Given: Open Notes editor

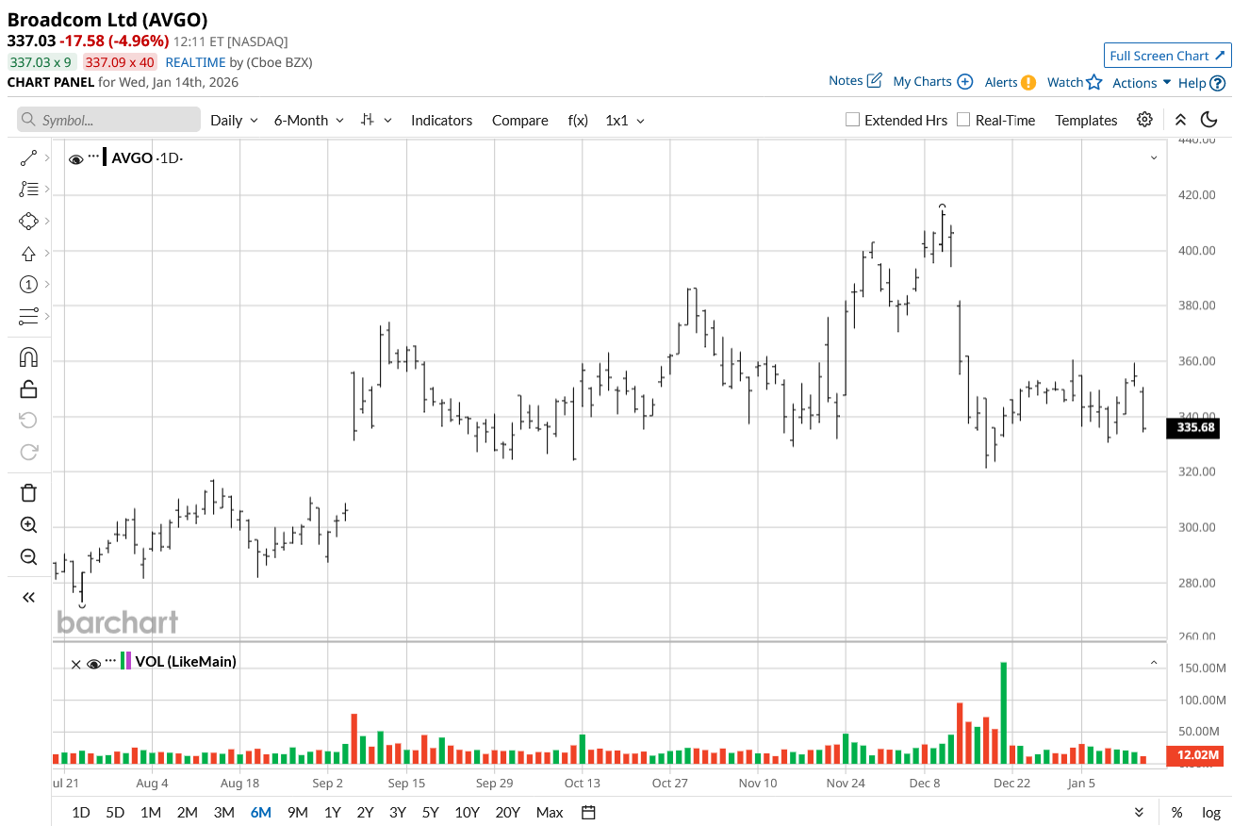Looking at the screenshot, I should [x=855, y=81].
